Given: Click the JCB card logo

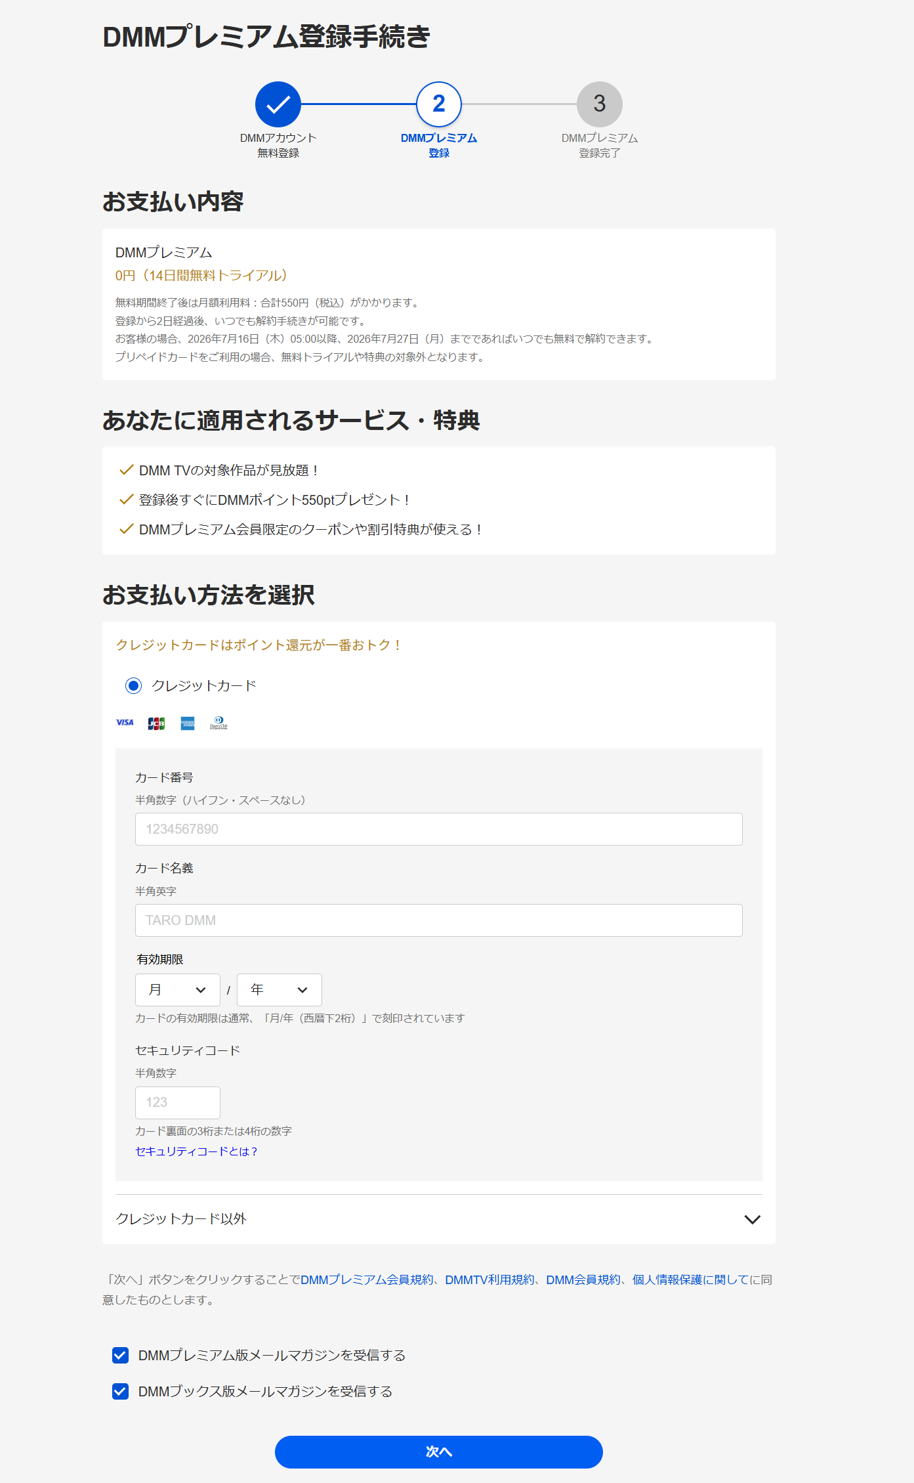Looking at the screenshot, I should tap(156, 723).
